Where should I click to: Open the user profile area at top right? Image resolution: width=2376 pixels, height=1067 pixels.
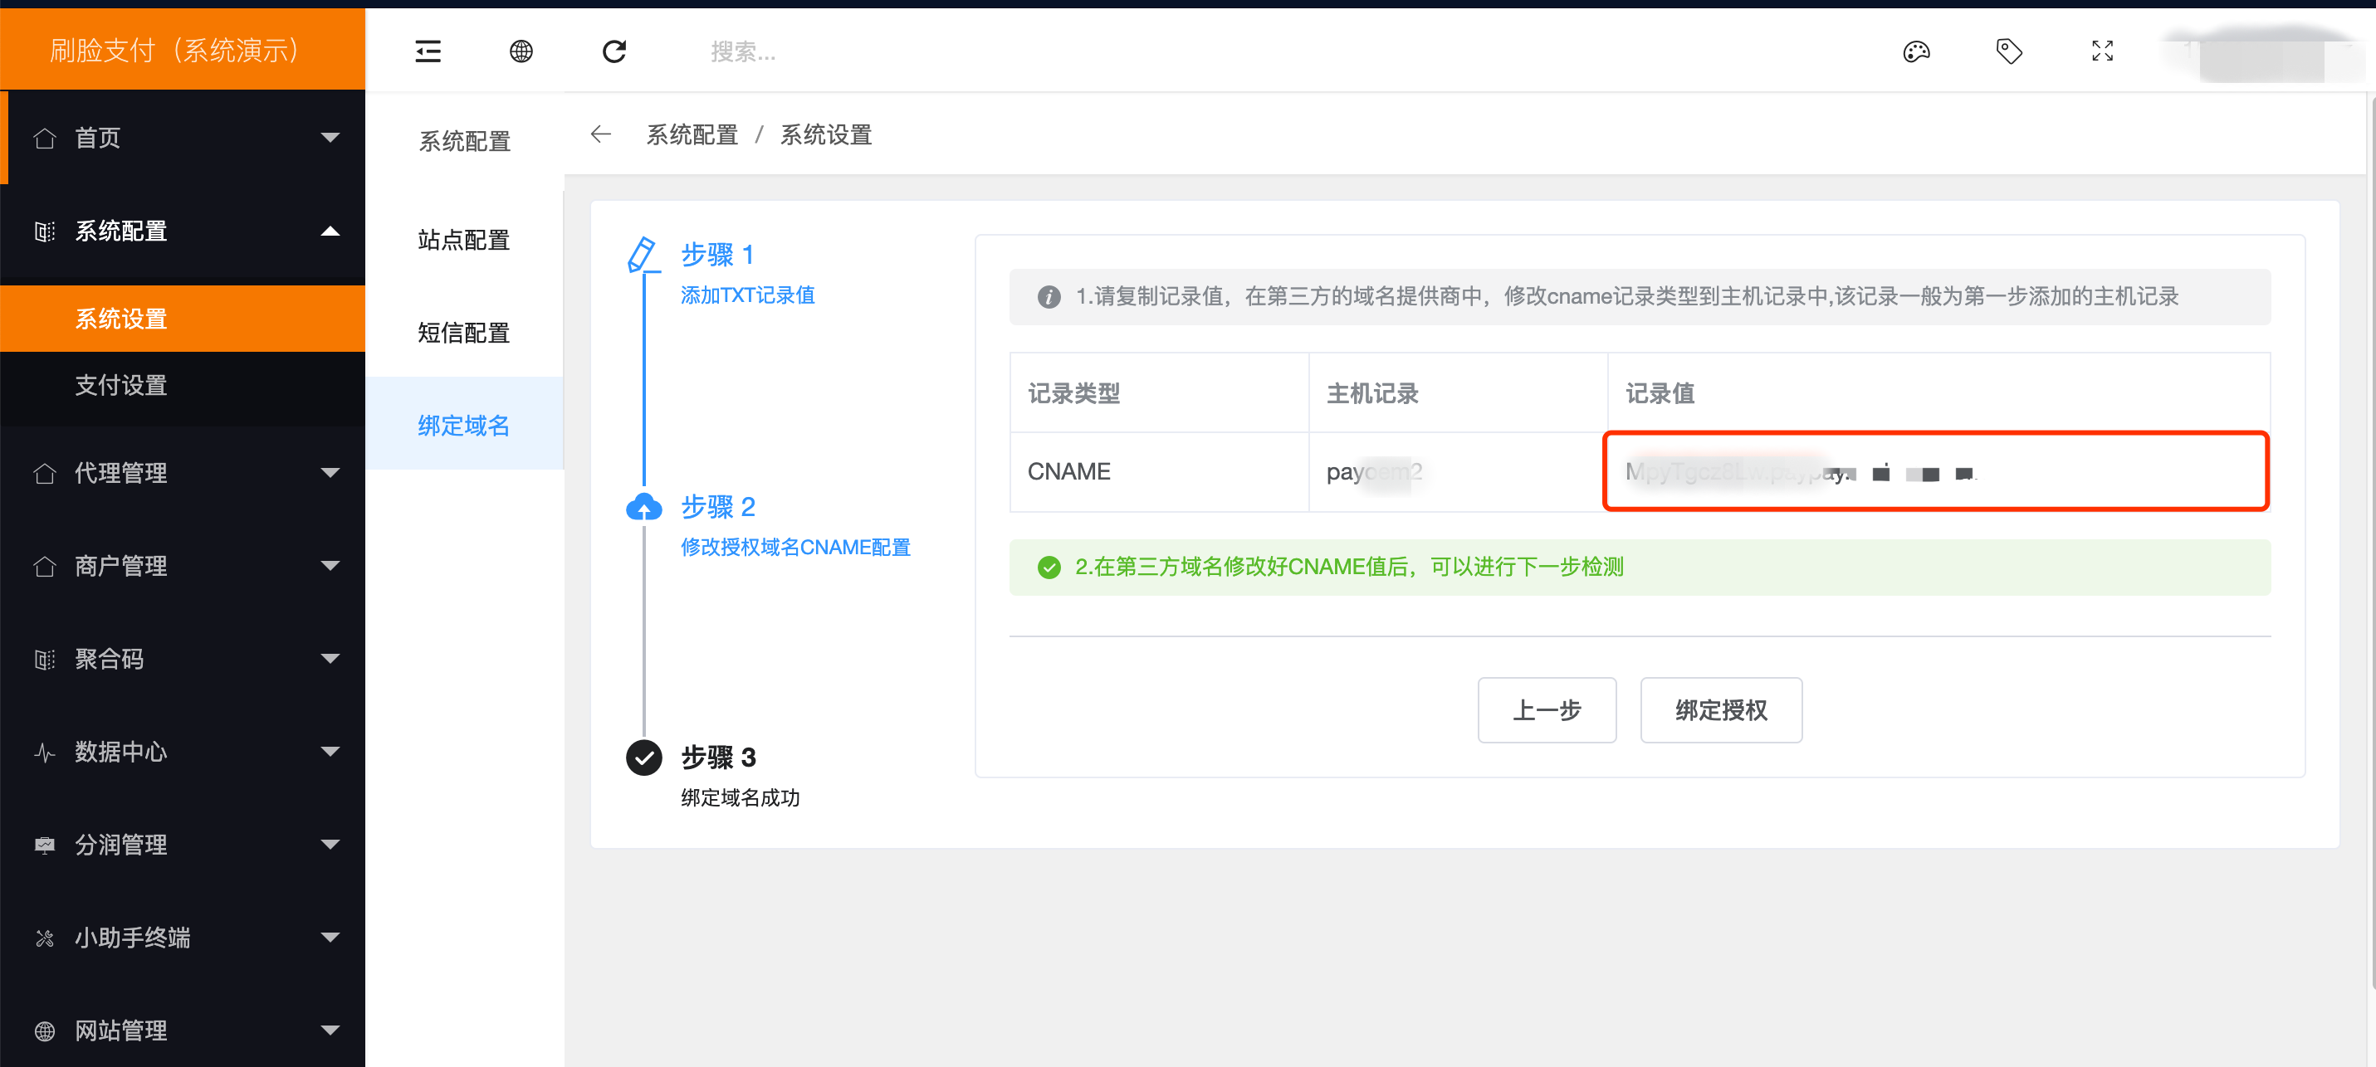point(2265,56)
